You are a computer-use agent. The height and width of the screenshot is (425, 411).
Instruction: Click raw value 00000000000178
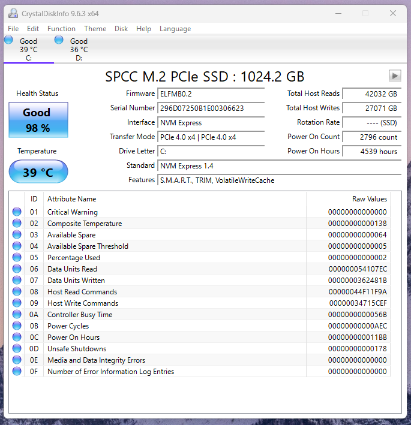tap(357, 348)
